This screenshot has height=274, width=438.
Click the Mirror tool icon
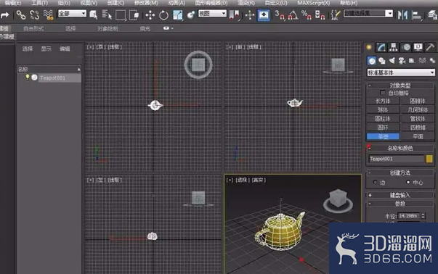(402, 15)
